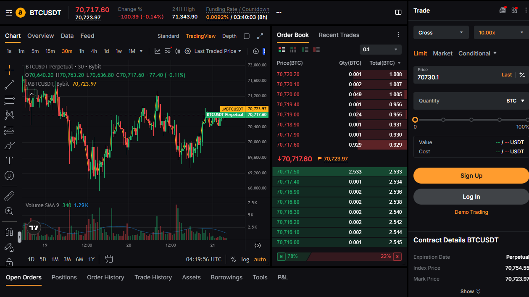This screenshot has width=529, height=297.
Task: Open the chart indicators icon
Action: point(157,51)
